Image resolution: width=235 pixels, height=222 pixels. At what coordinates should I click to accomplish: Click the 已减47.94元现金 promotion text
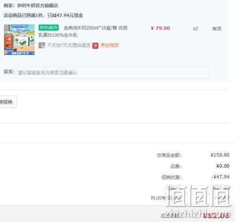click(x=65, y=15)
